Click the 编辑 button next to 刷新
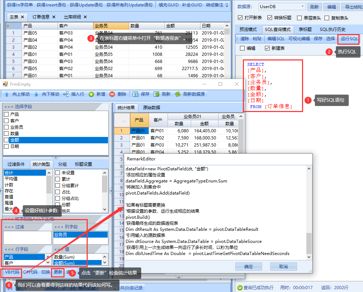Viewport: 363px width, 292px height. (x=332, y=7)
